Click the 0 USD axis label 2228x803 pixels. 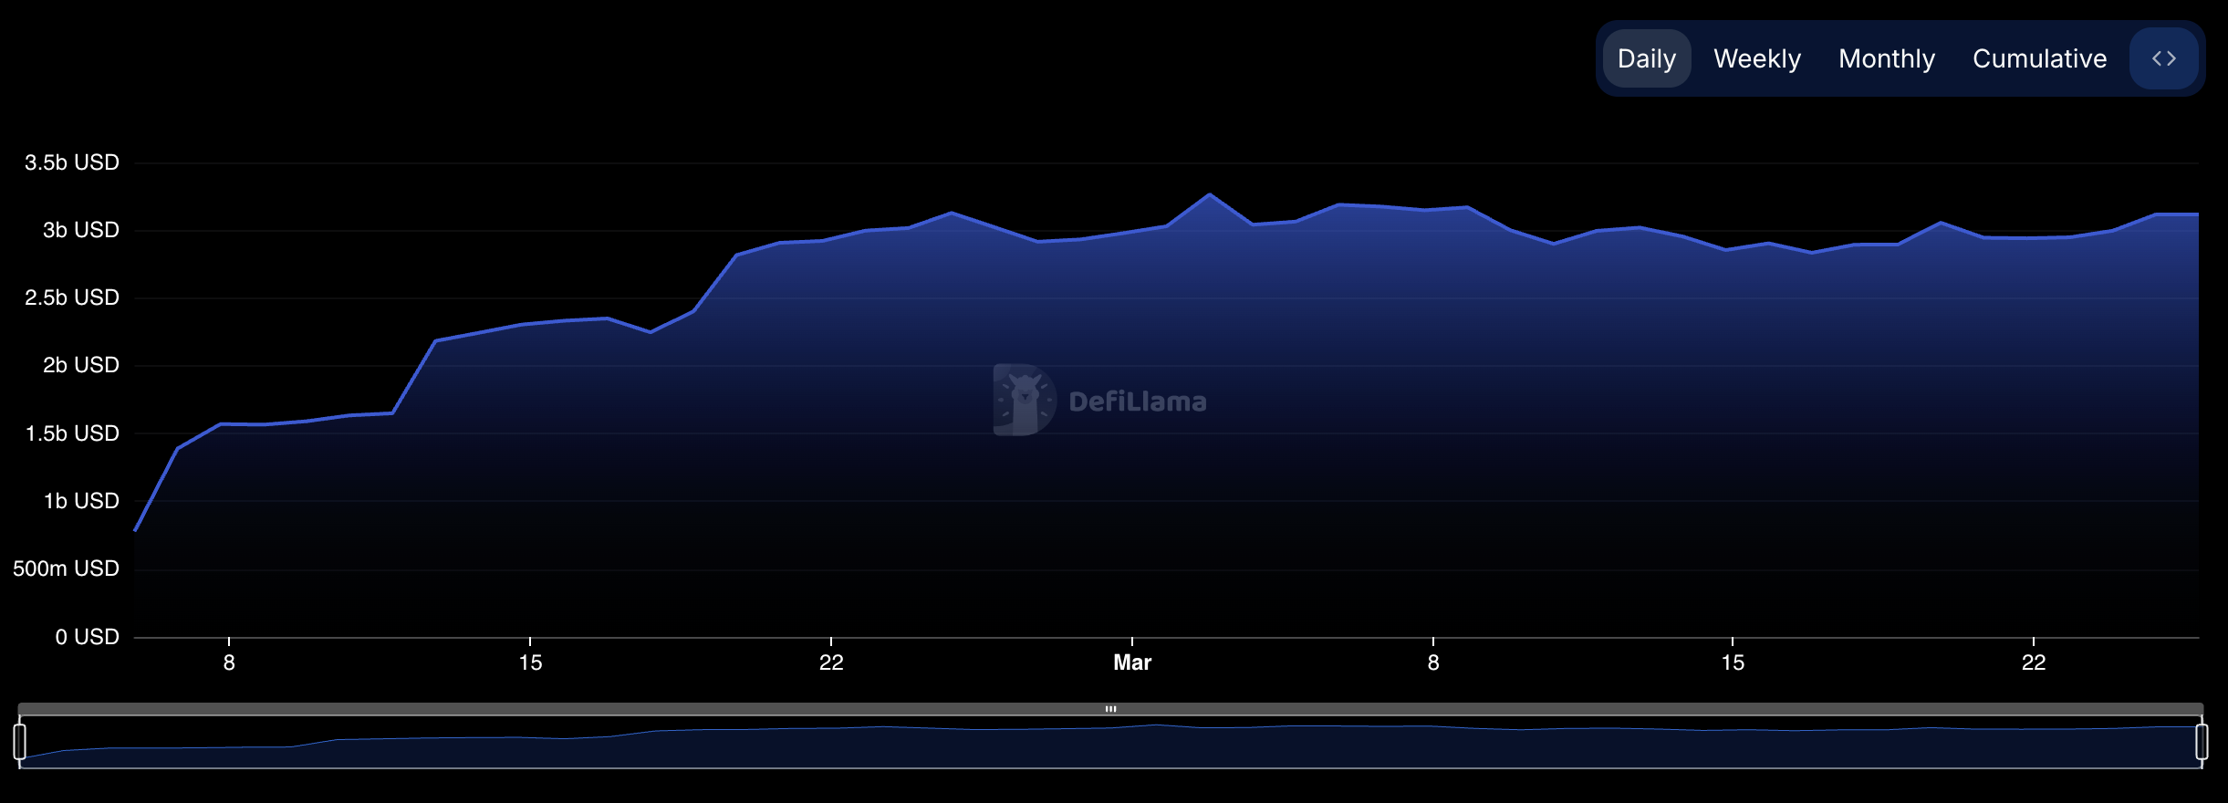pyautogui.click(x=87, y=637)
